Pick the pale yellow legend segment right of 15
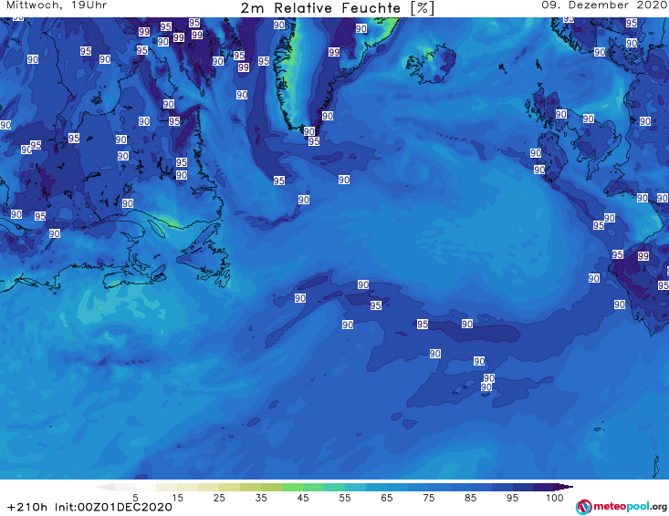Screen dimensions: 669x516 pyautogui.click(x=188, y=487)
